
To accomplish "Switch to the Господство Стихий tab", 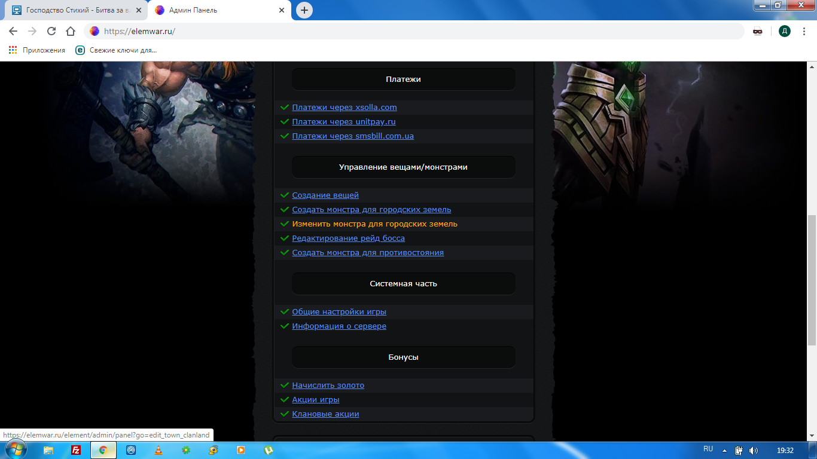I will pos(75,10).
